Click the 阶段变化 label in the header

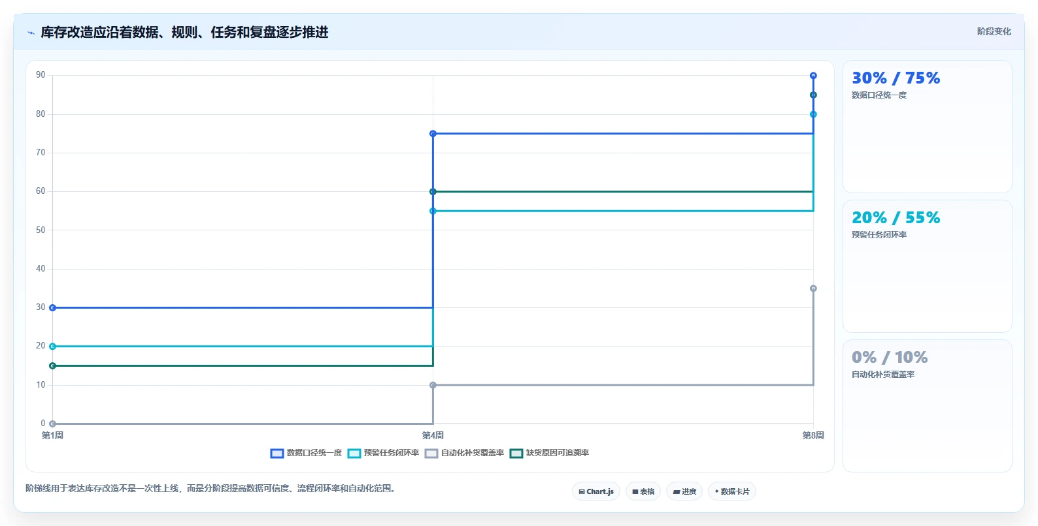(x=994, y=31)
